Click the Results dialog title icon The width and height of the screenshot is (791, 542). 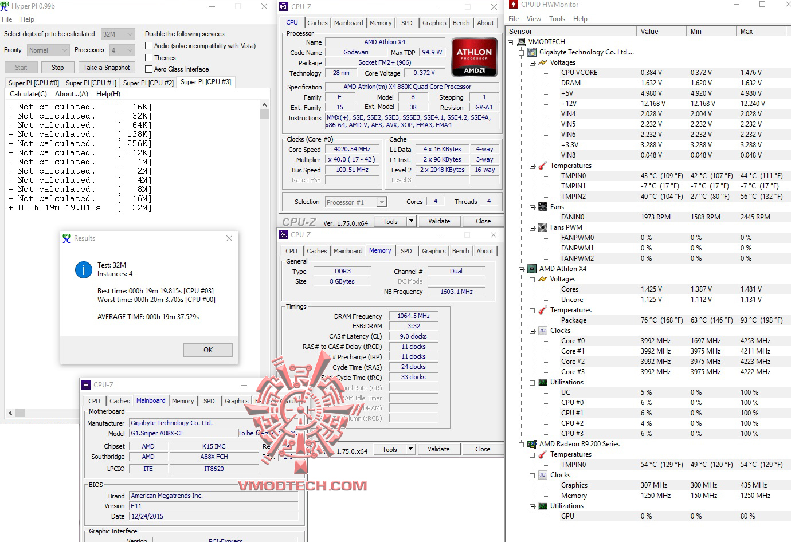click(66, 238)
